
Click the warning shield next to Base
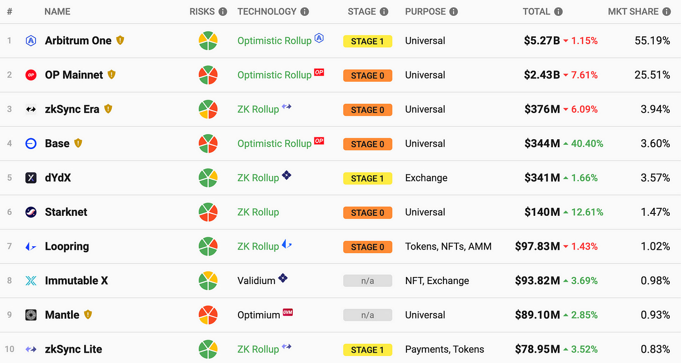click(78, 143)
